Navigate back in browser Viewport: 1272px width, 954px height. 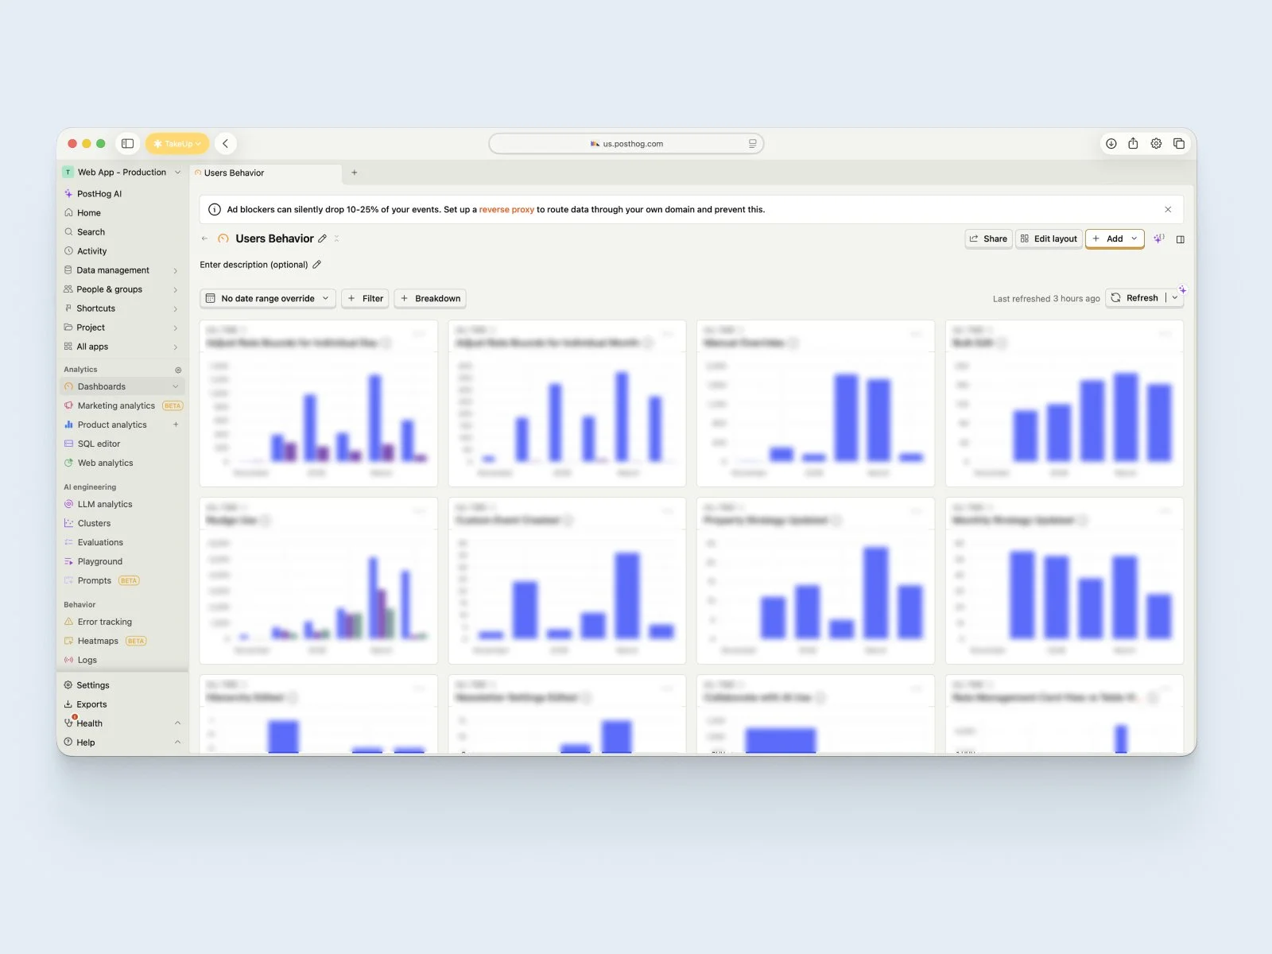(226, 143)
